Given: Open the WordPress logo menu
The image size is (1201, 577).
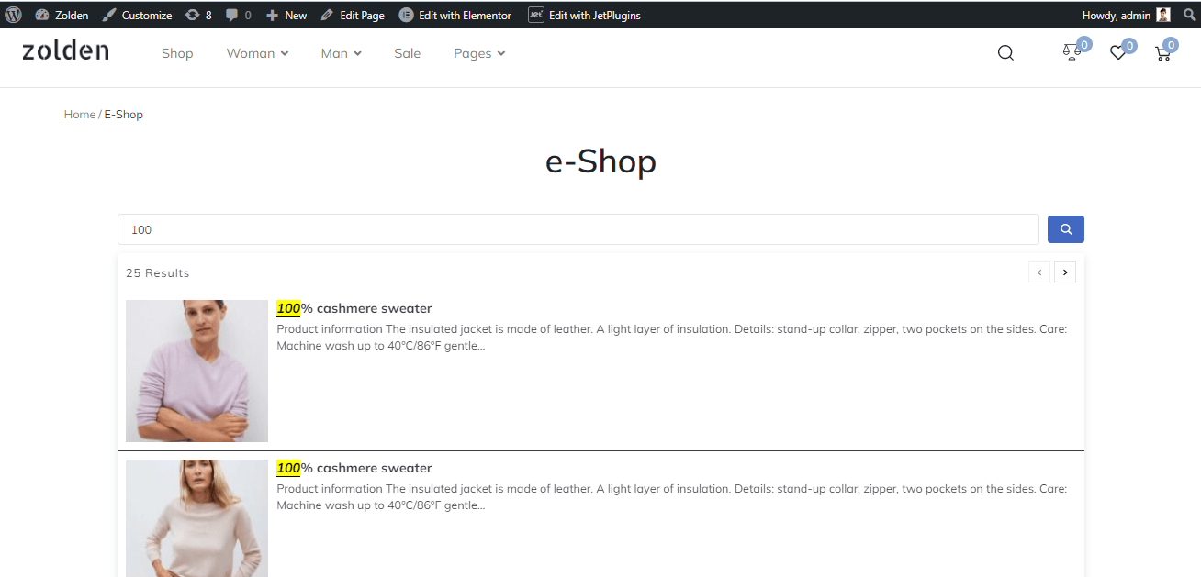Looking at the screenshot, I should [x=12, y=15].
